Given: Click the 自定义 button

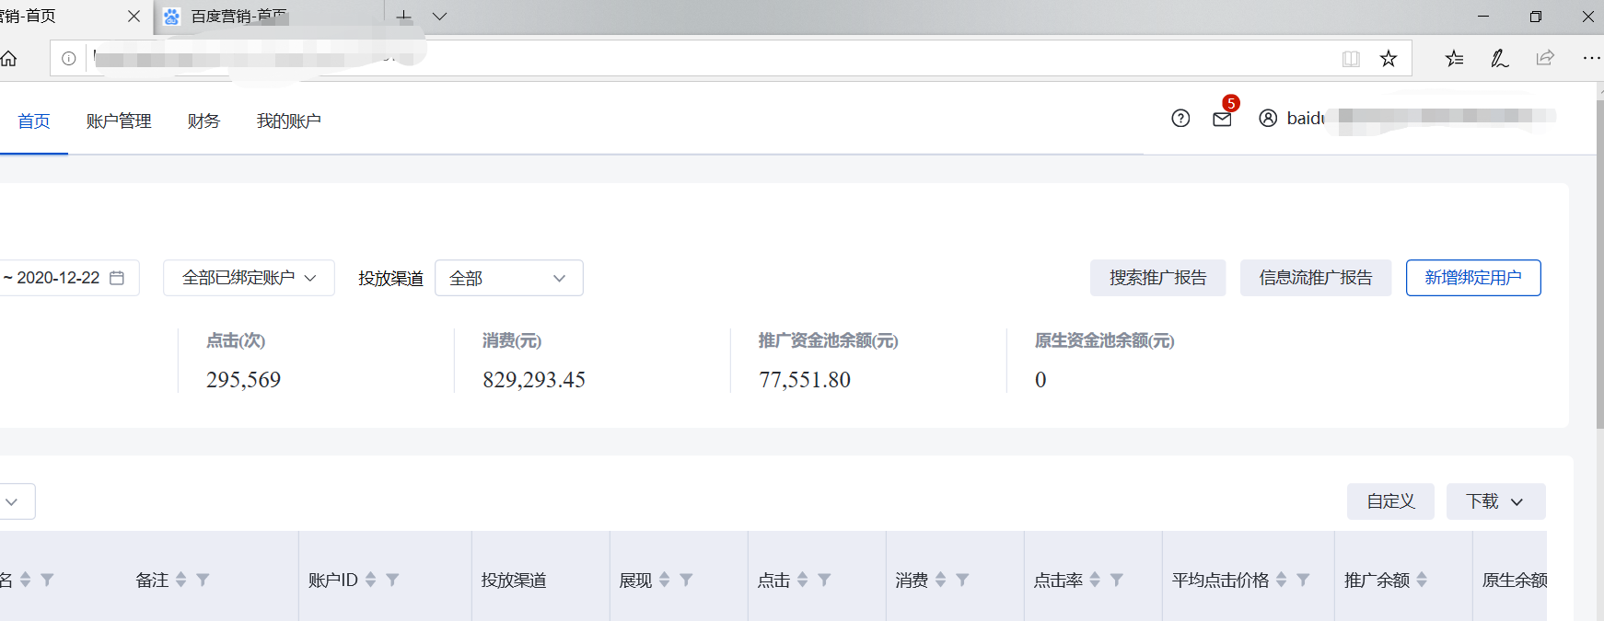Looking at the screenshot, I should click(1390, 501).
